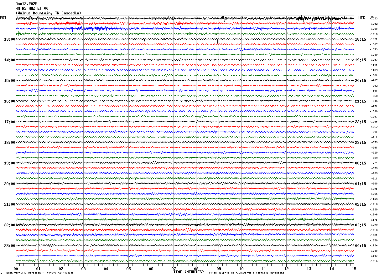Screen dimensions: 379x277
Task: Select the 13:00 EST time label
Action: click(10, 39)
